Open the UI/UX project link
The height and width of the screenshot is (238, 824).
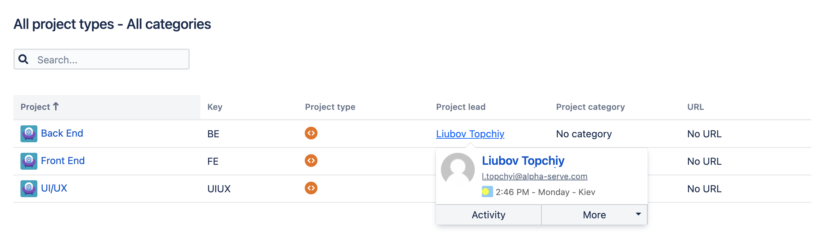click(54, 188)
